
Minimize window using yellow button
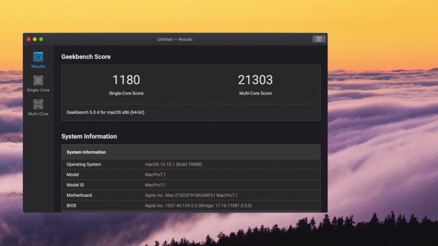(35, 40)
